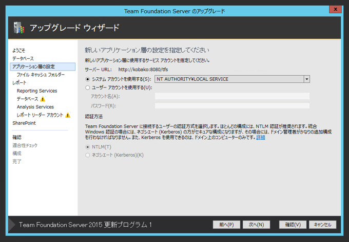The height and width of the screenshot is (242, 349).
Task: Click the 認証方法 section heading
Action: point(94,117)
